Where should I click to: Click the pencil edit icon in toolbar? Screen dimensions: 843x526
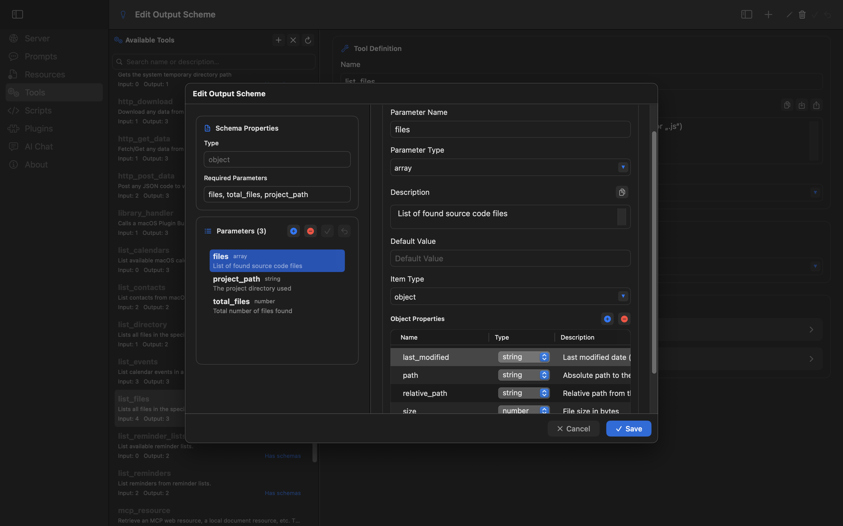[789, 14]
